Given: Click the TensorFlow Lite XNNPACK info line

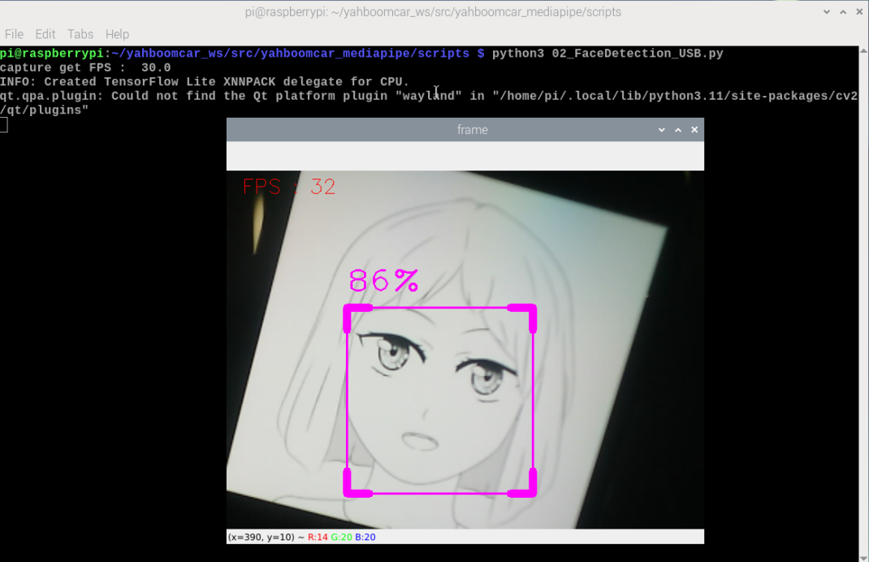Looking at the screenshot, I should point(205,82).
